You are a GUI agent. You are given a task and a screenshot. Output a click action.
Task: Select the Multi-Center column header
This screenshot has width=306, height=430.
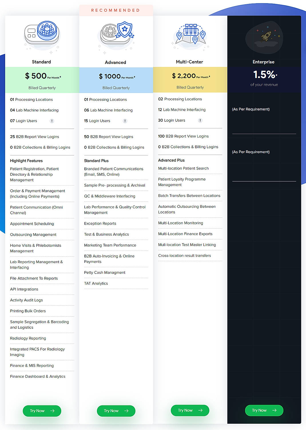pos(190,62)
